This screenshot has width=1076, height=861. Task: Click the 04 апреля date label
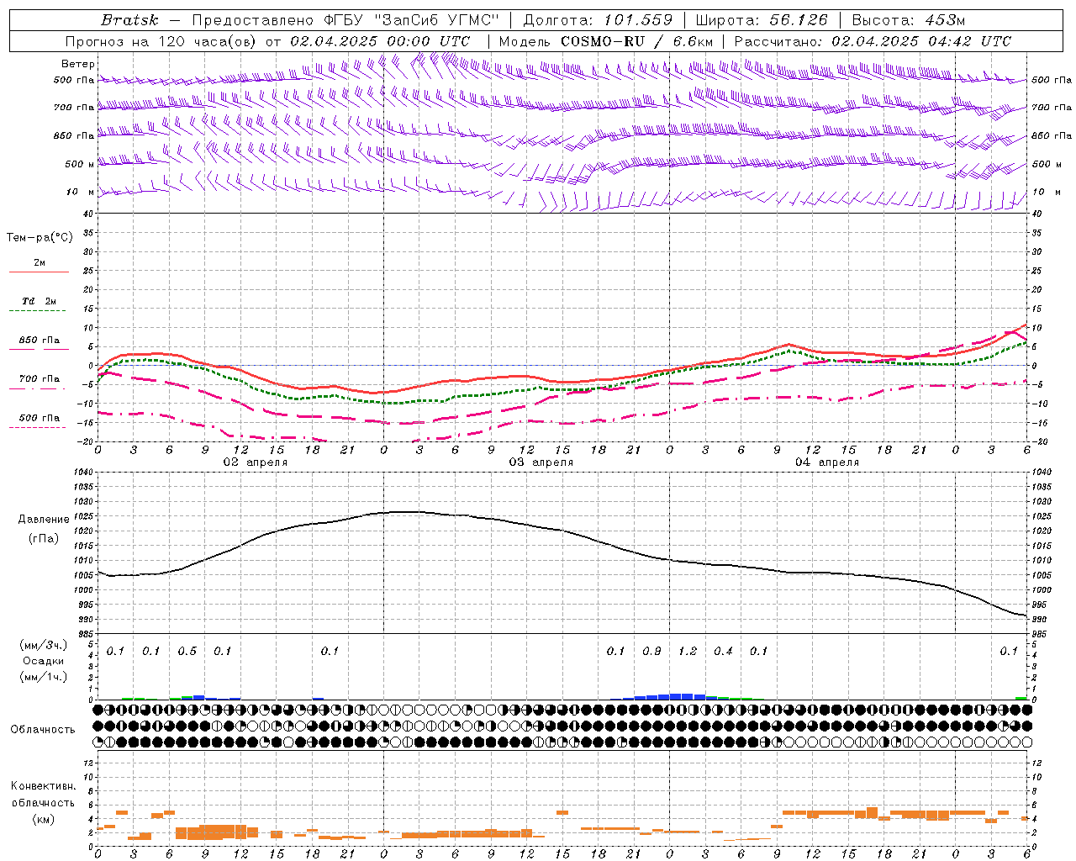point(826,462)
